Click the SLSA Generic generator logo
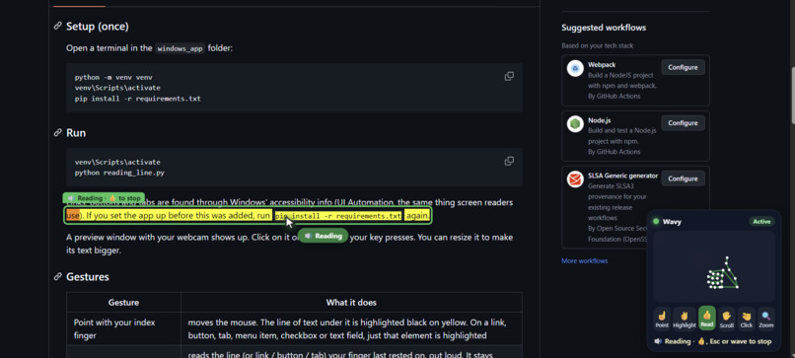 click(575, 179)
